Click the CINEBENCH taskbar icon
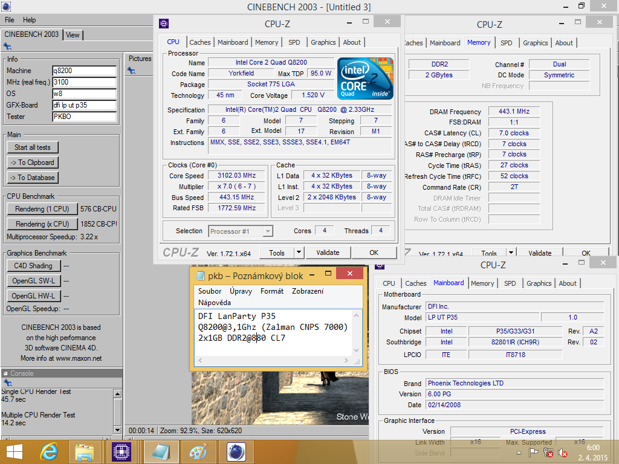This screenshot has width=619, height=464. coord(236,452)
